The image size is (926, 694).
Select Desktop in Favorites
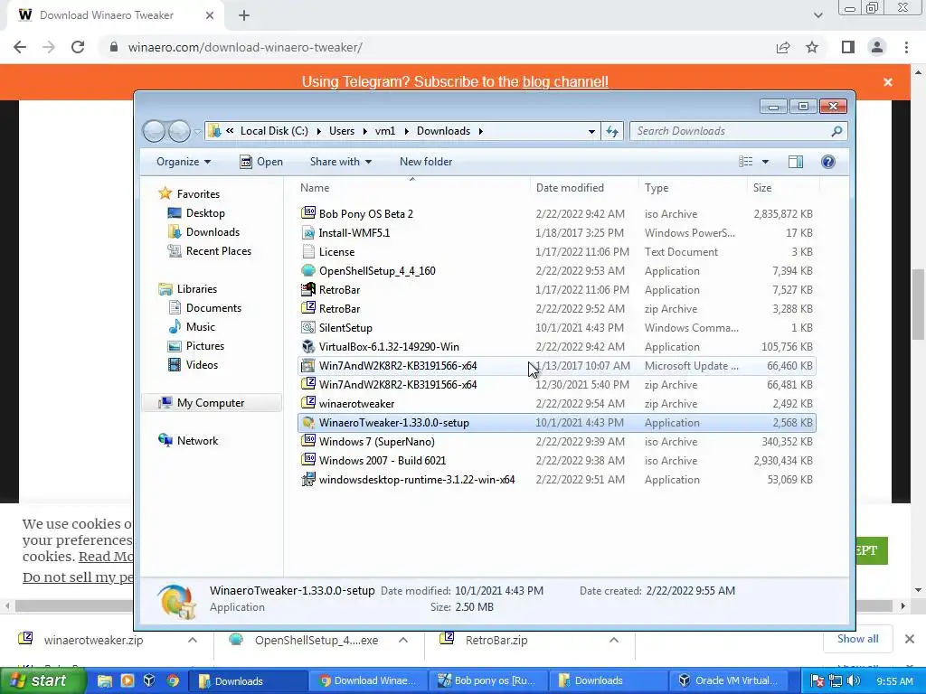click(x=196, y=213)
